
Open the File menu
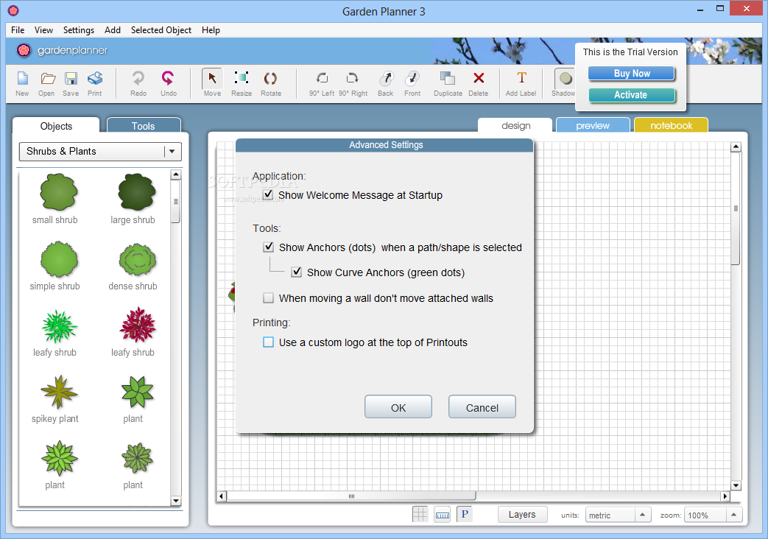(x=18, y=30)
